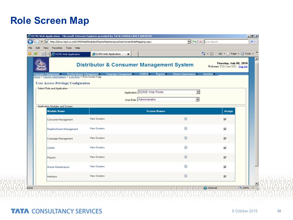This screenshot has height=220, width=293.
Task: Click the browser Back arrow button
Action: click(30, 42)
